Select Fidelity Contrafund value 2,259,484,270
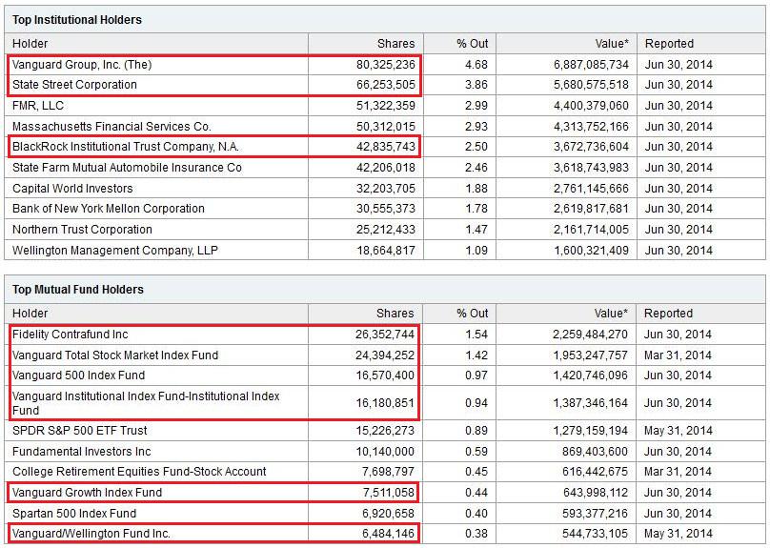The image size is (770, 548). [x=590, y=335]
